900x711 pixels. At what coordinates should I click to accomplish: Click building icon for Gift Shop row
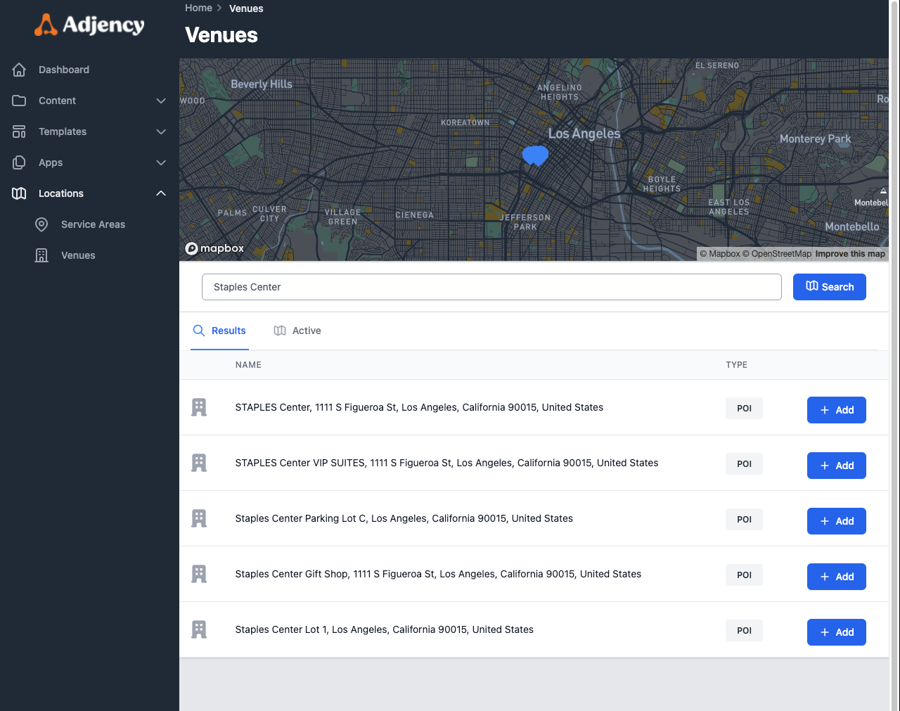point(199,574)
